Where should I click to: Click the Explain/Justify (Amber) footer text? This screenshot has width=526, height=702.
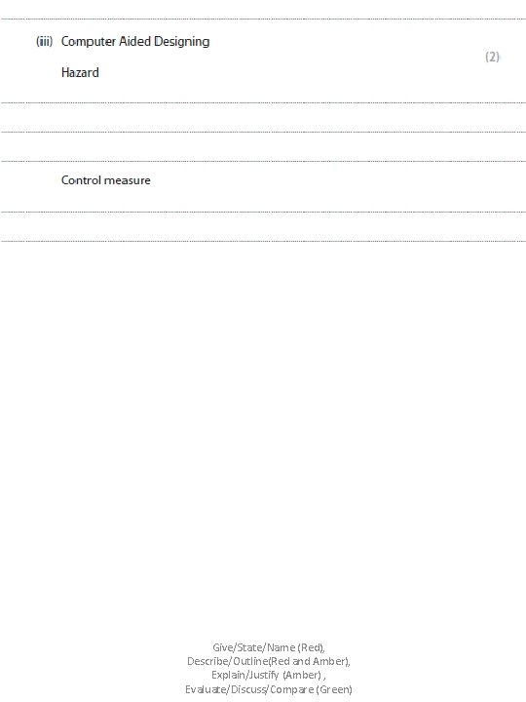[269, 675]
